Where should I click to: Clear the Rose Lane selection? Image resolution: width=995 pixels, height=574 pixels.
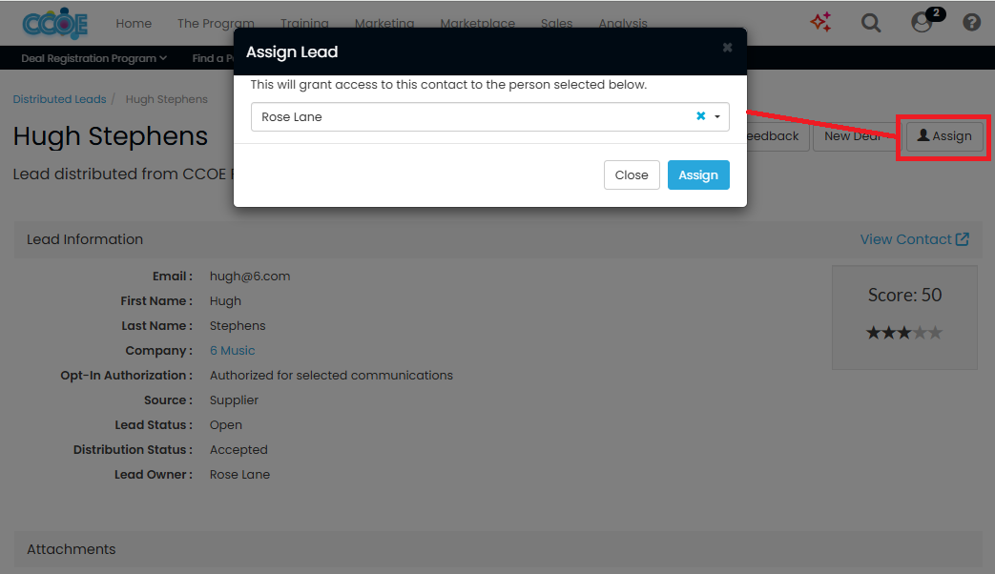pyautogui.click(x=700, y=116)
